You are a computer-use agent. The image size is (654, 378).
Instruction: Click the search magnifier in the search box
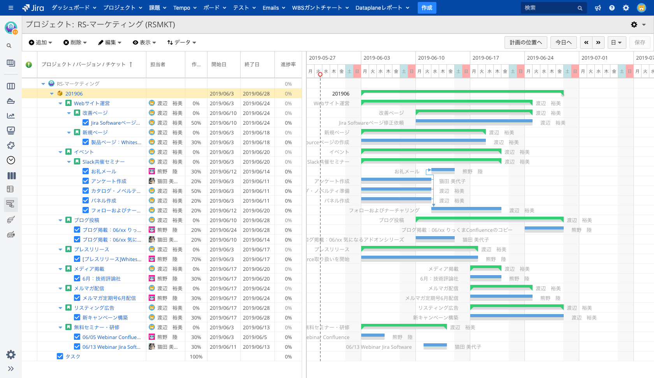(580, 8)
